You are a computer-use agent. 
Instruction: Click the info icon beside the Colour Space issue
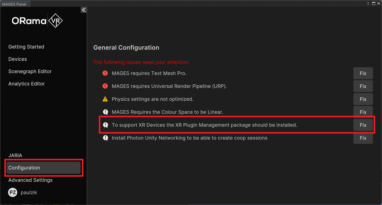point(105,112)
